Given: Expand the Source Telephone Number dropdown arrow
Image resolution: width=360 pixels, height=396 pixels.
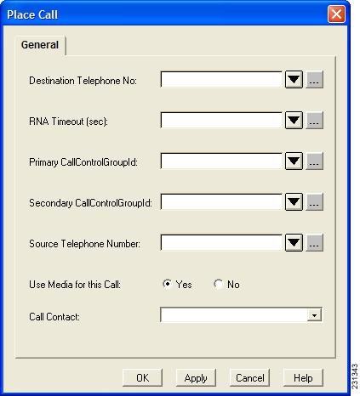Looking at the screenshot, I should coord(294,243).
